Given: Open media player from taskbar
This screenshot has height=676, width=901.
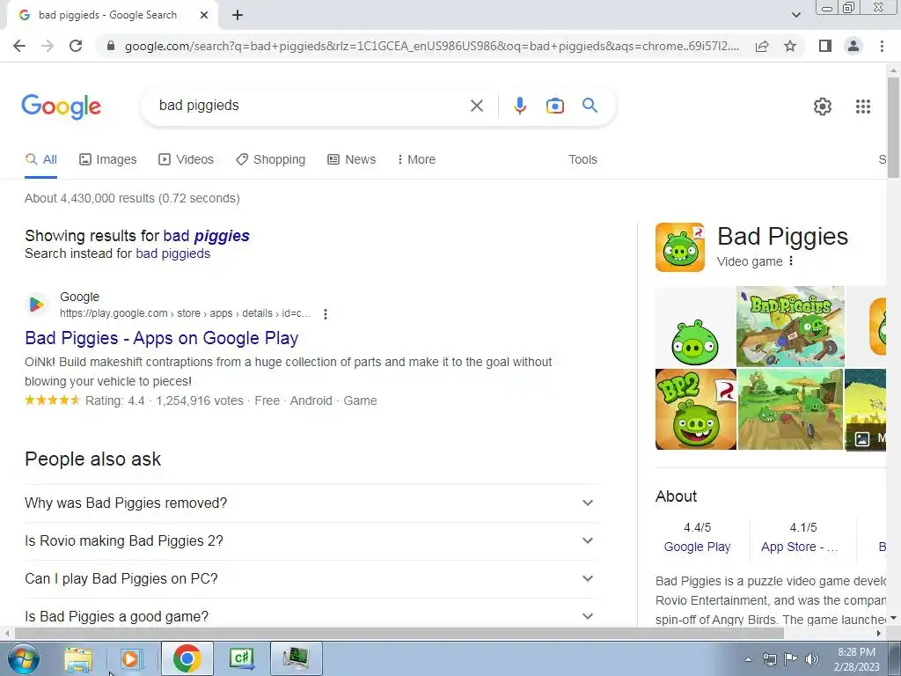Looking at the screenshot, I should point(130,658).
